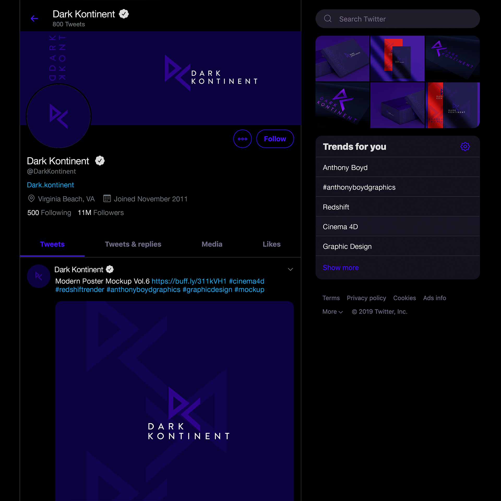Open the Media tab
The width and height of the screenshot is (501, 501).
pos(212,244)
